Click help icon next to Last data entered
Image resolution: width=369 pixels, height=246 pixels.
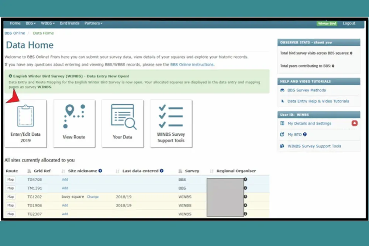[x=162, y=171]
